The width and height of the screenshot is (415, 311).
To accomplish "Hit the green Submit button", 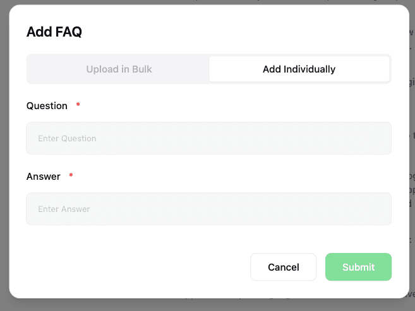I will [358, 267].
